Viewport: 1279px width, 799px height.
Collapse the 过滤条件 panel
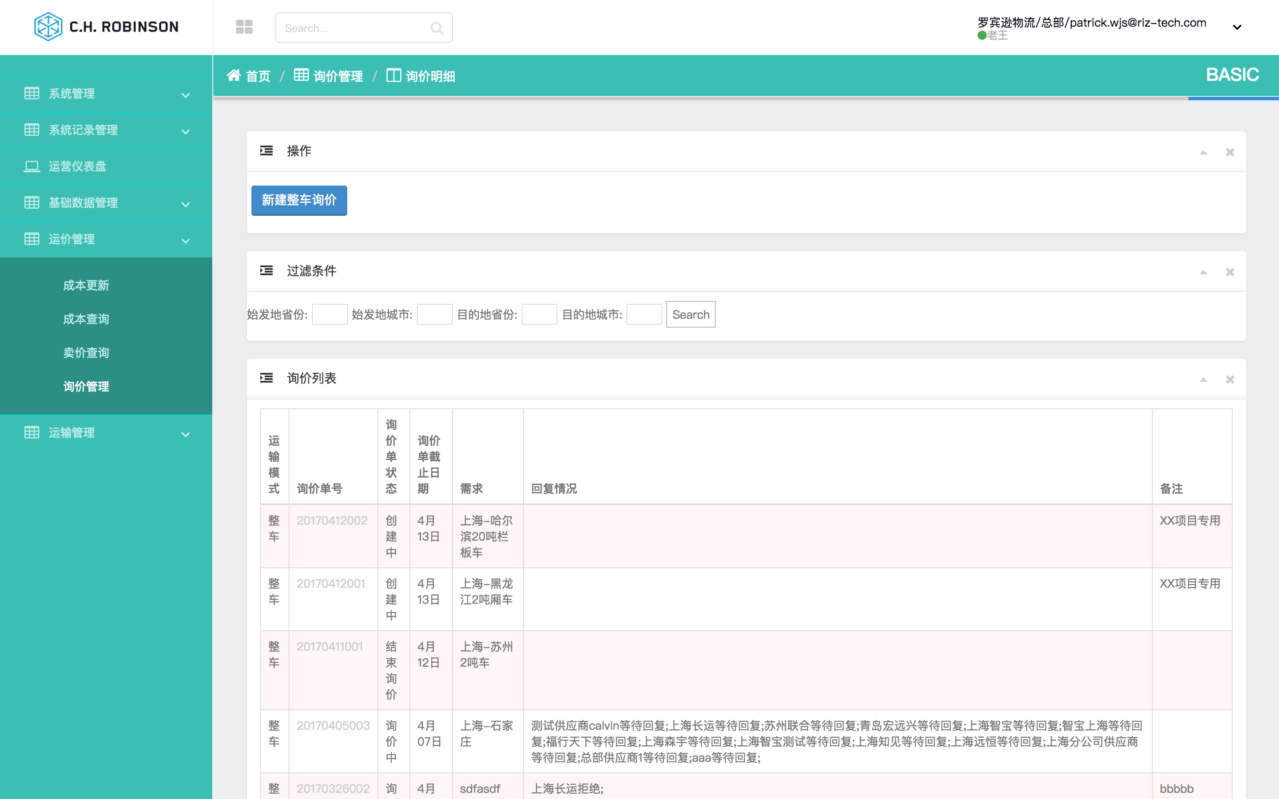click(1204, 272)
